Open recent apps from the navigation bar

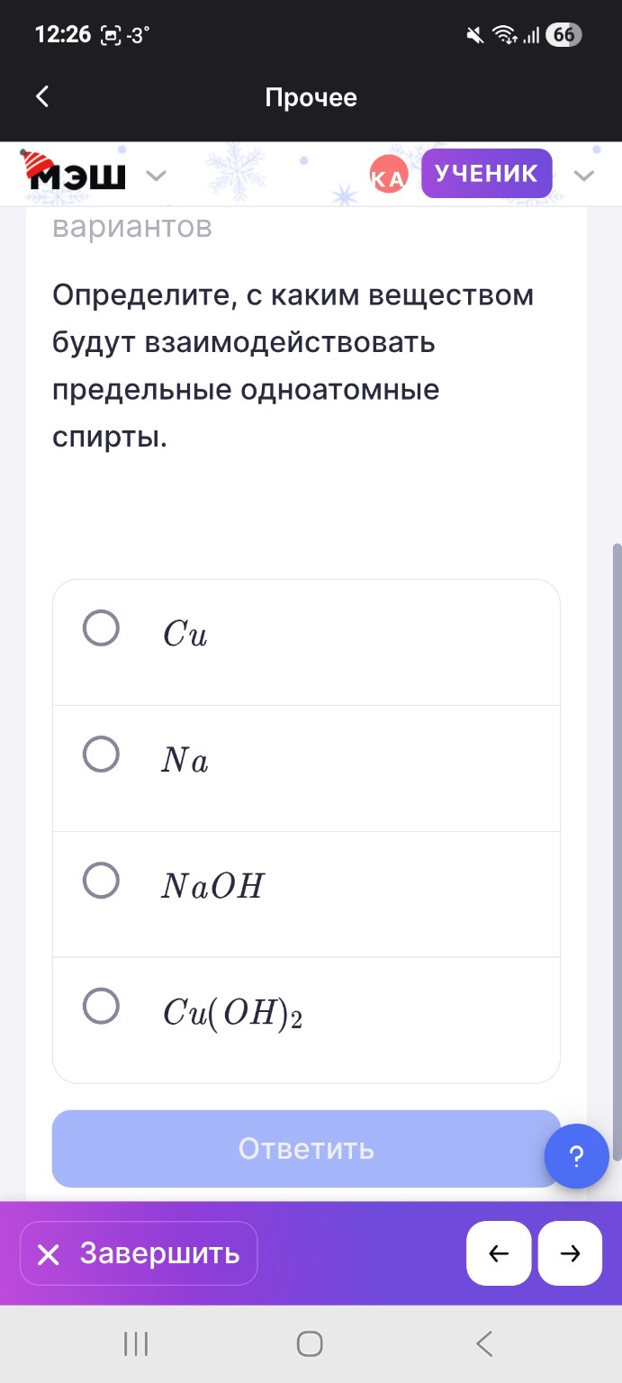tap(134, 1343)
